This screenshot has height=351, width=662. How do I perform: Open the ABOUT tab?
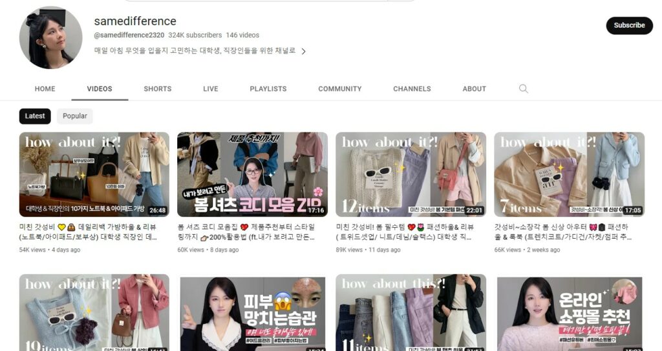click(x=474, y=89)
